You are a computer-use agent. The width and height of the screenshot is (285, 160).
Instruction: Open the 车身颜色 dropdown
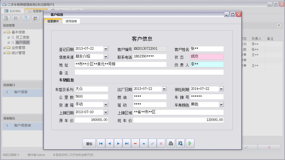click(221, 104)
